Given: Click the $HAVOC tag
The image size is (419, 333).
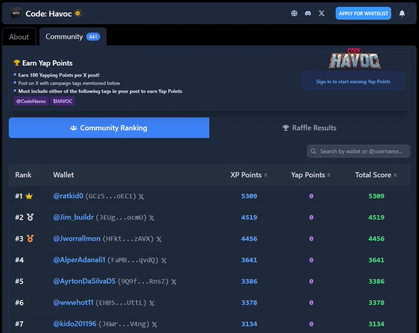Looking at the screenshot, I should coord(62,101).
